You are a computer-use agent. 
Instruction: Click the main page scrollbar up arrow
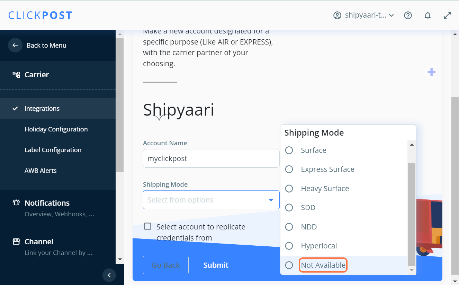[x=455, y=34]
